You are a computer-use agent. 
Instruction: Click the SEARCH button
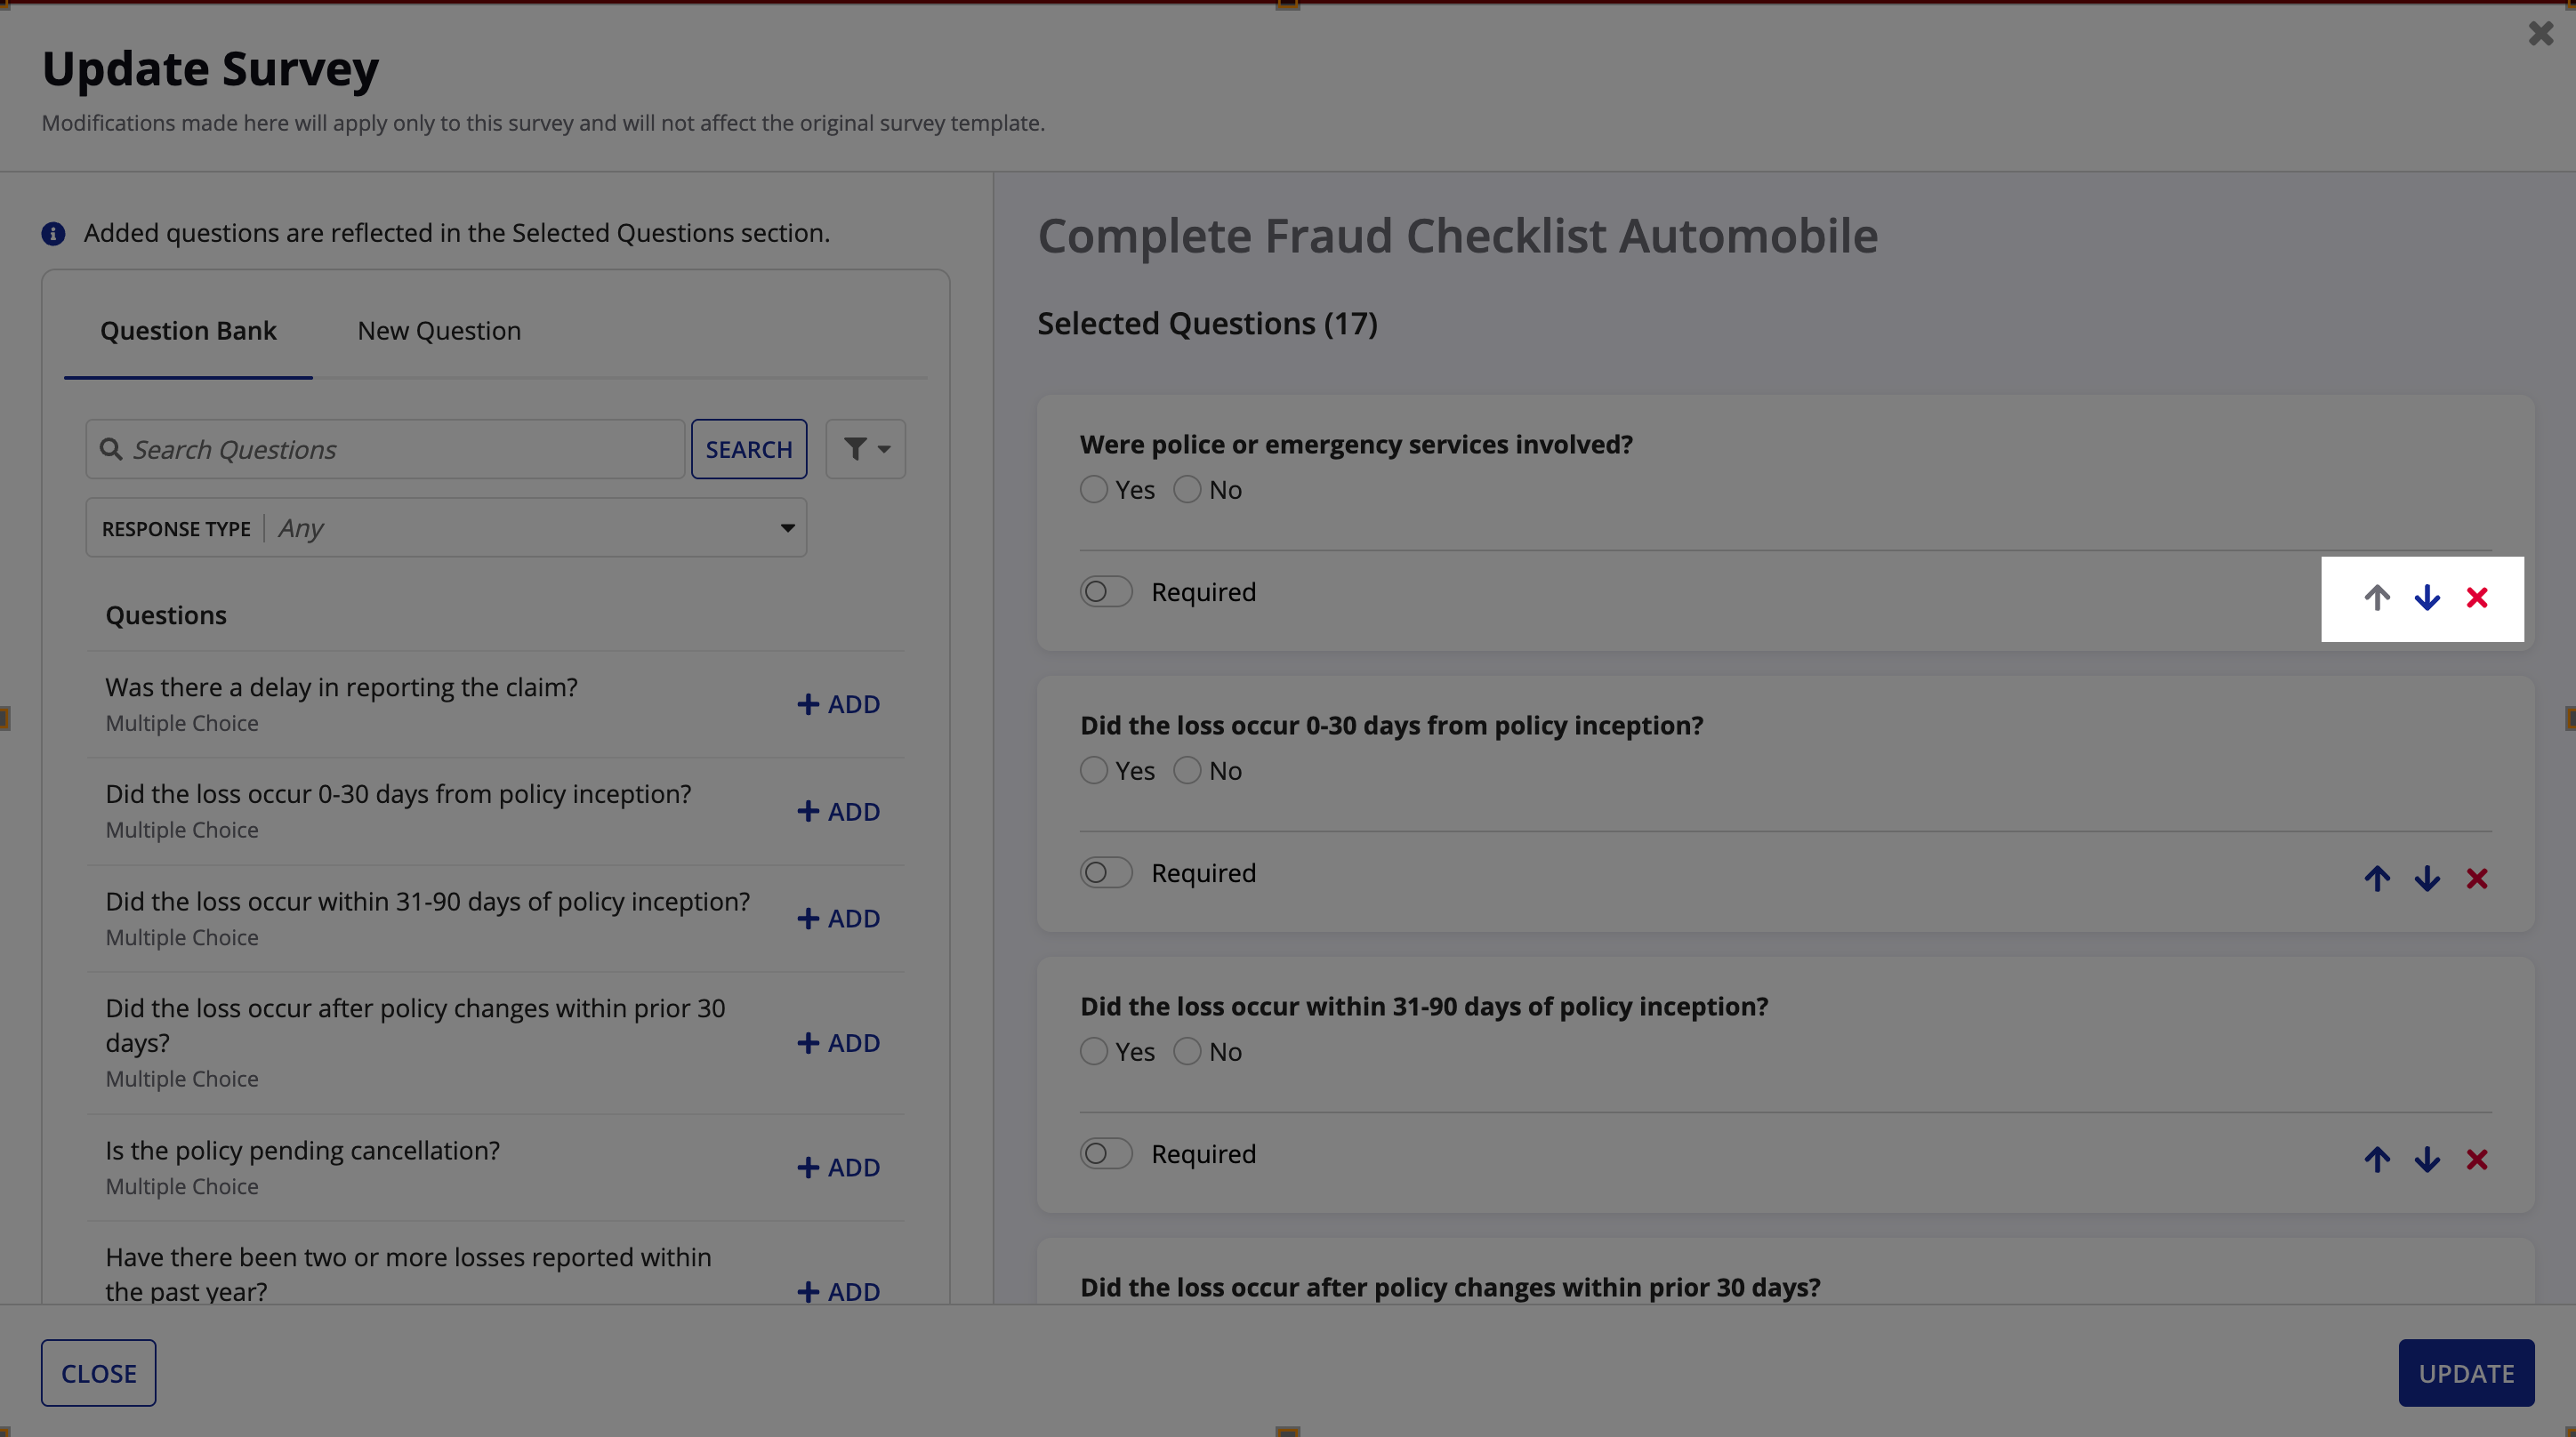pos(749,449)
